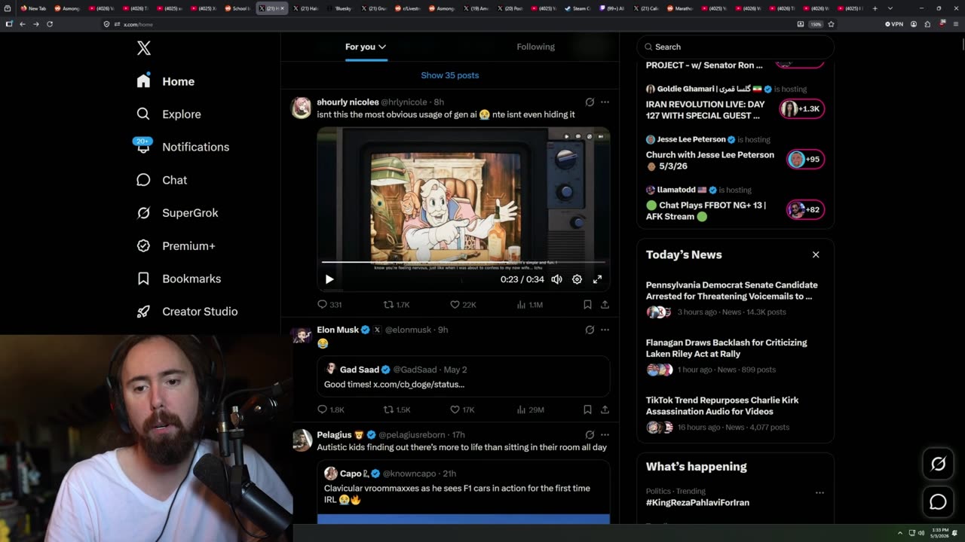
Task: Share Elon Musk's post
Action: [605, 410]
